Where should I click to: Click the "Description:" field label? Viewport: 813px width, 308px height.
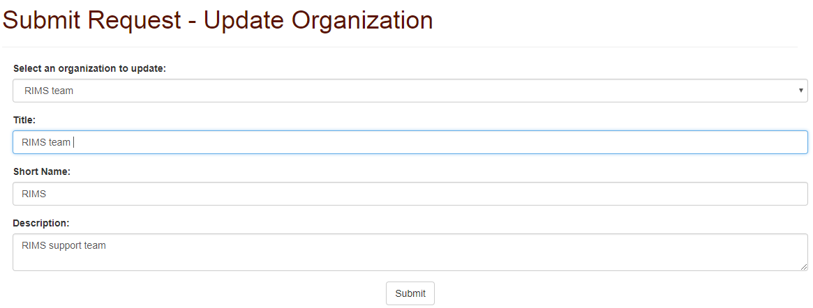(x=41, y=223)
